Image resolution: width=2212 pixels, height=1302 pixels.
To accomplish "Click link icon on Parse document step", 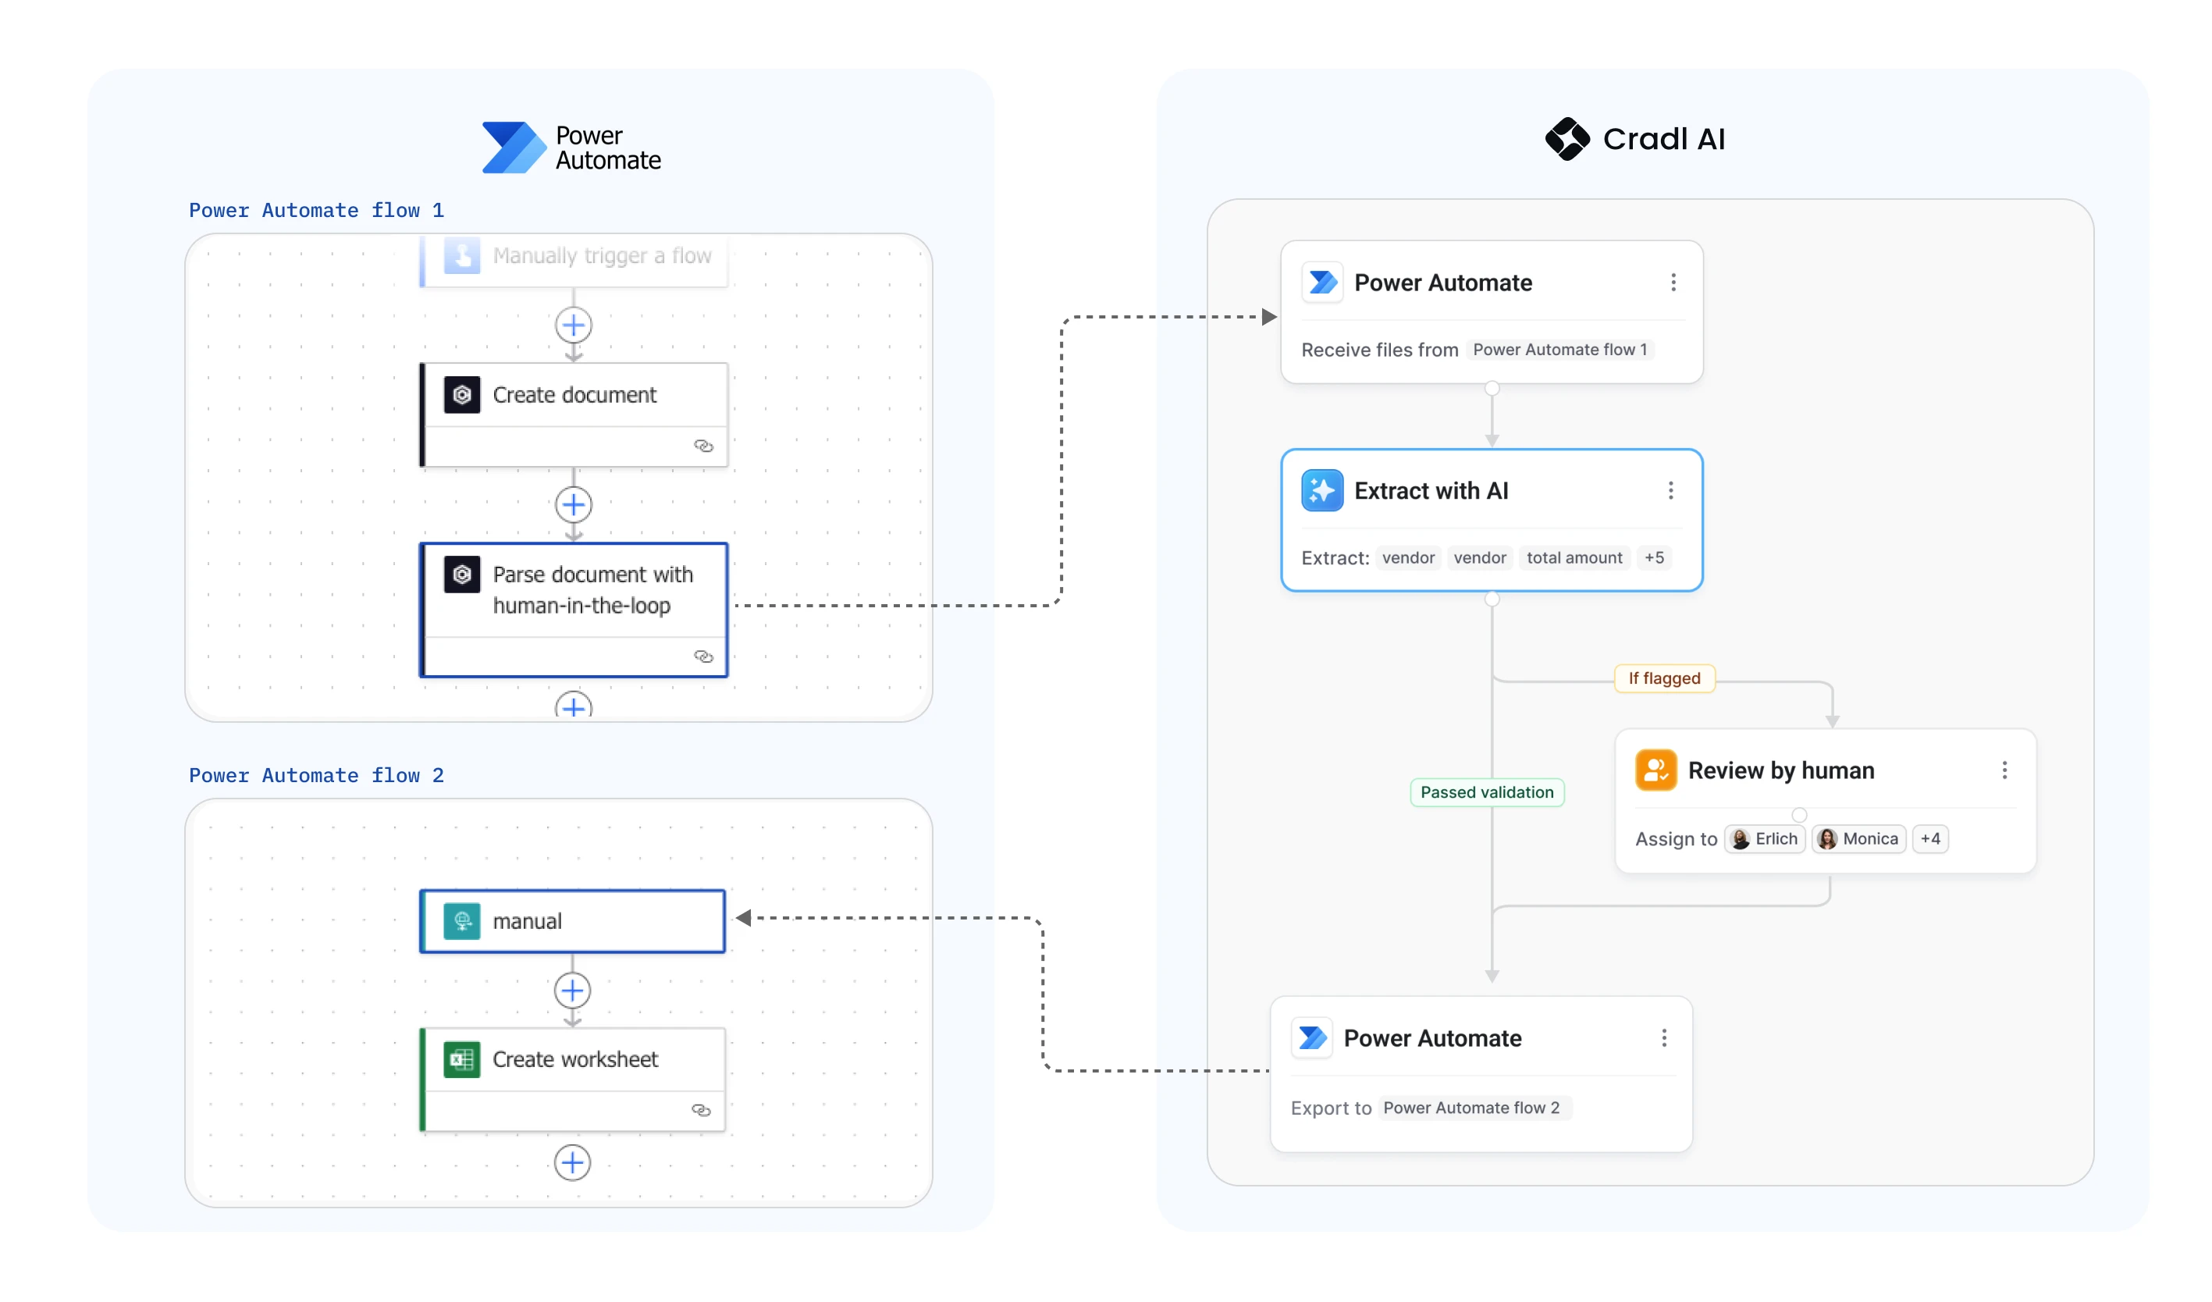I will pos(703,656).
